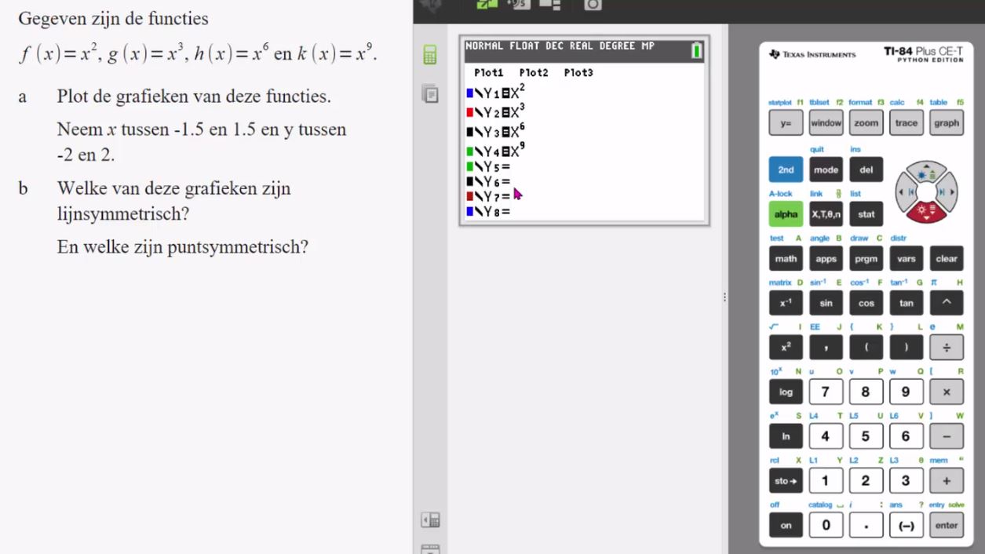Viewport: 985px width, 554px height.
Task: Click the stat key
Action: [866, 214]
